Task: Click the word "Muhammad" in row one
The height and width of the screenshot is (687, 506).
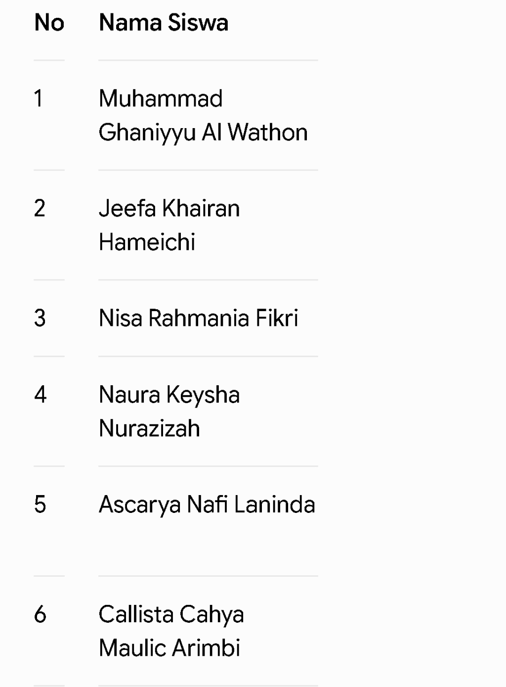Action: tap(161, 98)
